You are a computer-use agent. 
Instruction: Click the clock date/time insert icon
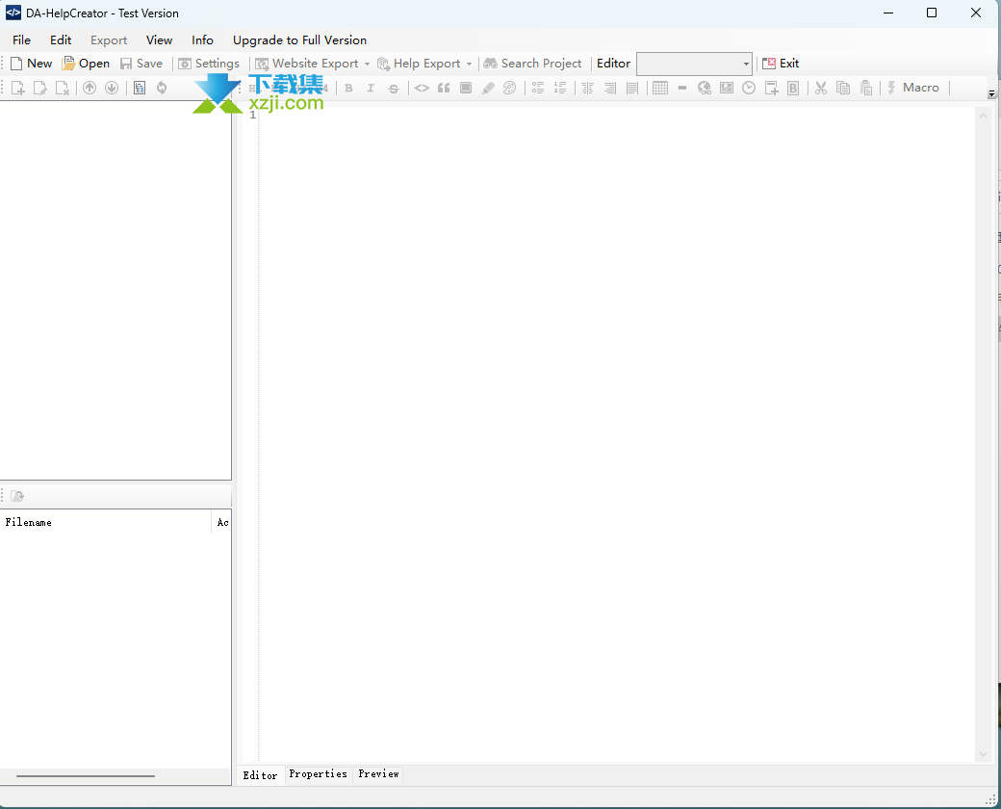tap(749, 88)
